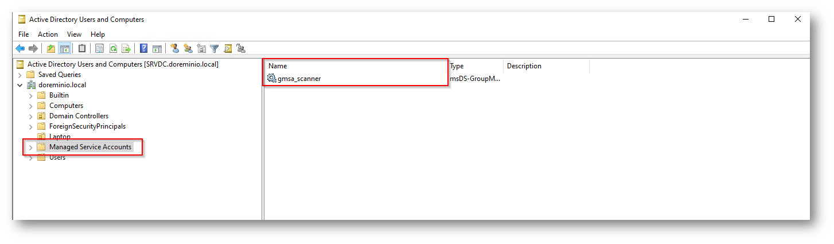Viewport: 834px width, 244px height.
Task: Sort list by Type column header
Action: [476, 66]
